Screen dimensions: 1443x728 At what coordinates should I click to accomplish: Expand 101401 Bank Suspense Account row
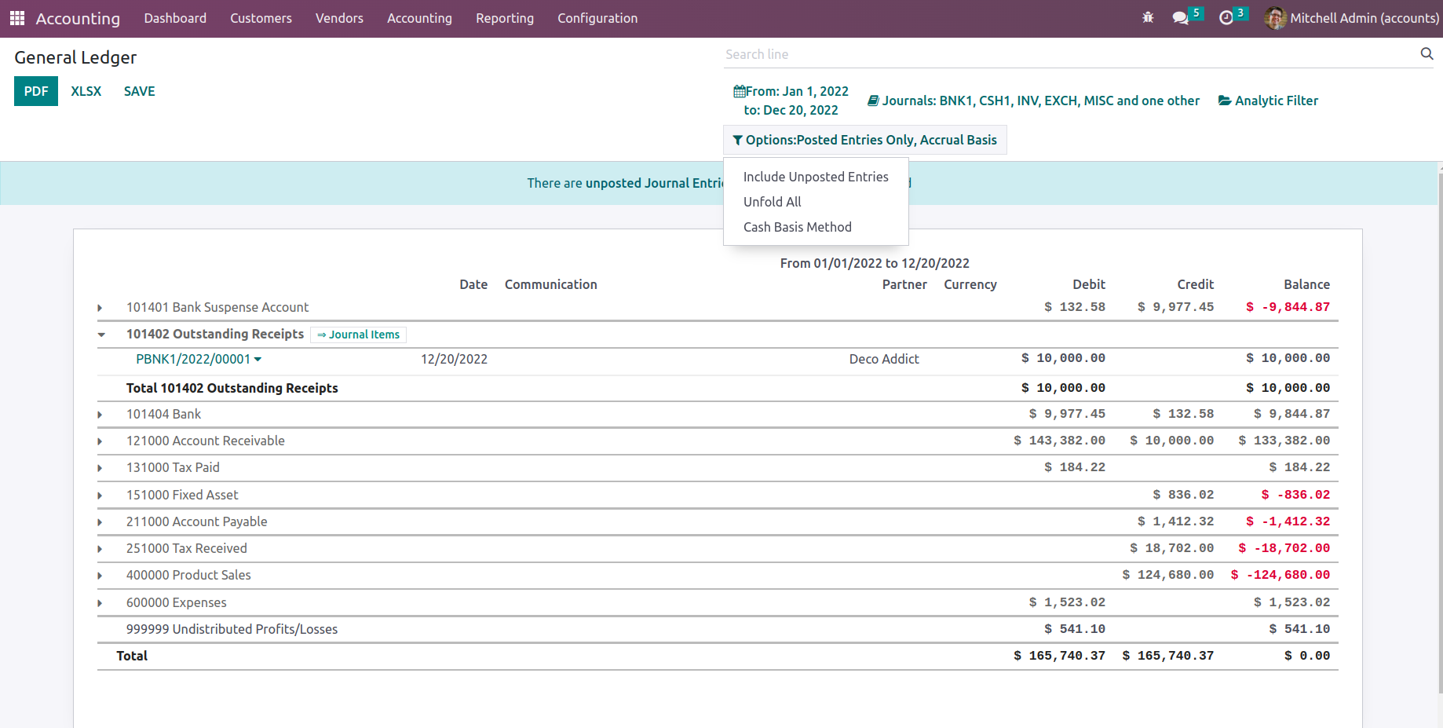click(x=100, y=308)
